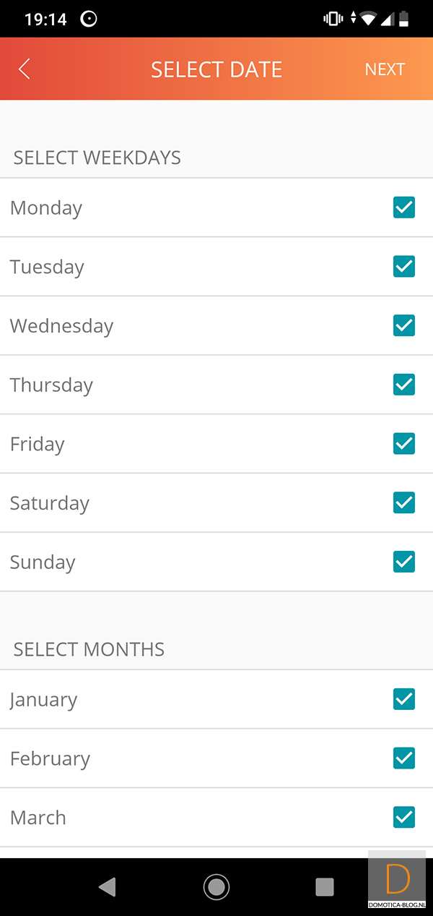Tap the Android home circle button

(x=216, y=886)
